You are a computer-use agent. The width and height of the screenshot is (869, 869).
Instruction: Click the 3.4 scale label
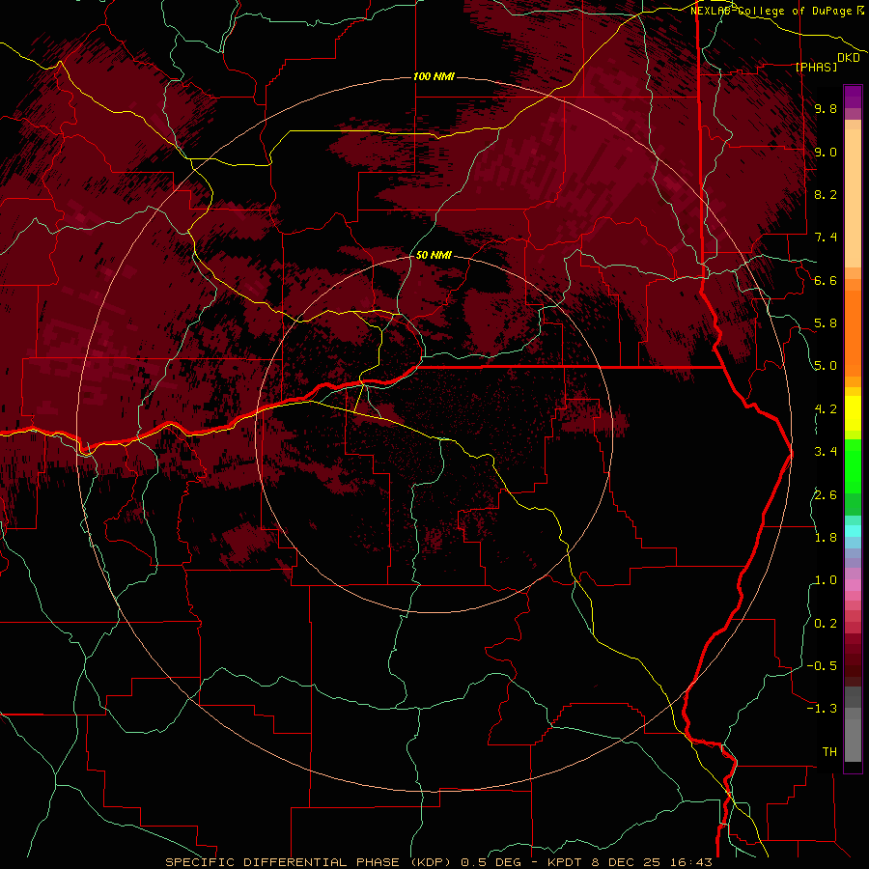[x=826, y=452]
